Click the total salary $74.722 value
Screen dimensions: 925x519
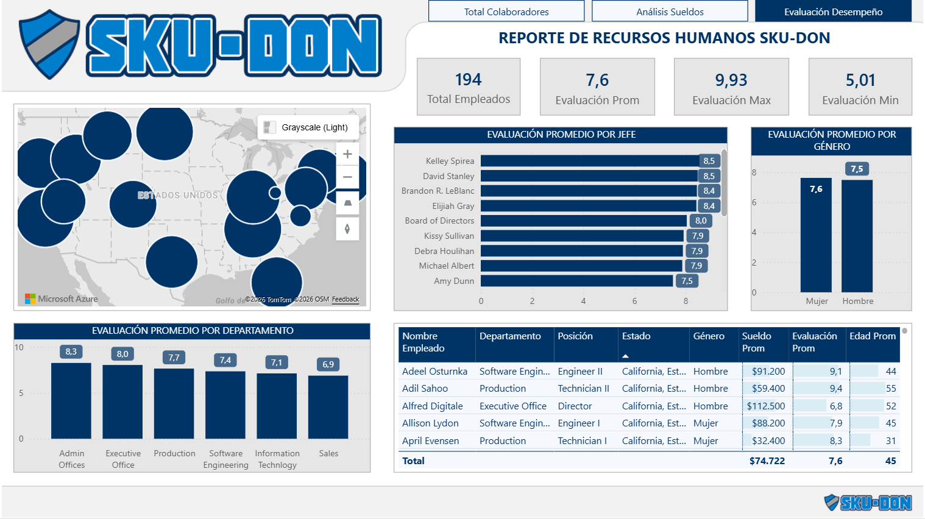767,461
